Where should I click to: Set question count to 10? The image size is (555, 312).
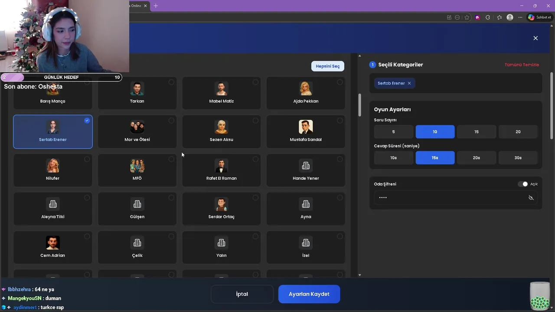click(435, 132)
